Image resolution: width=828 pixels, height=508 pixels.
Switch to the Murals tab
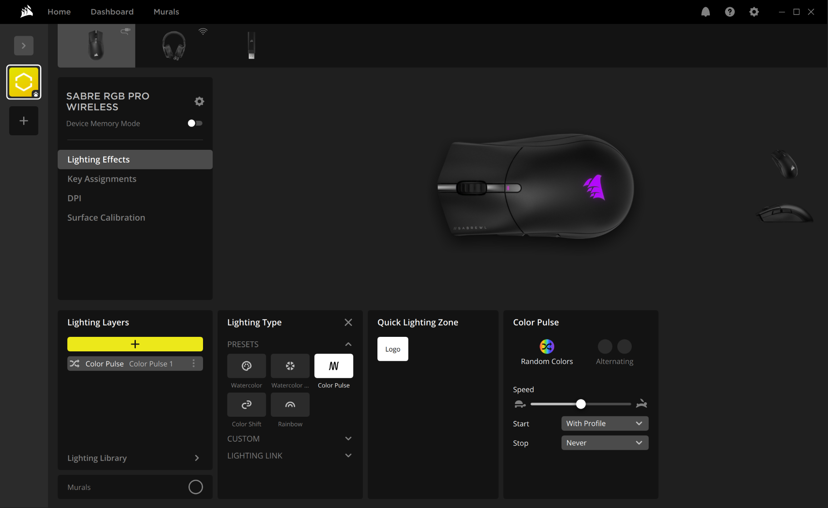pyautogui.click(x=166, y=11)
